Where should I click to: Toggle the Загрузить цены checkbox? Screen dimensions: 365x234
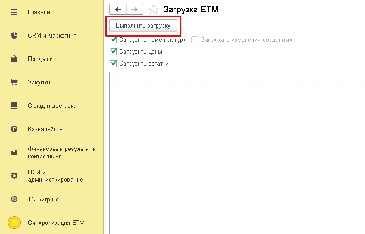click(x=113, y=51)
